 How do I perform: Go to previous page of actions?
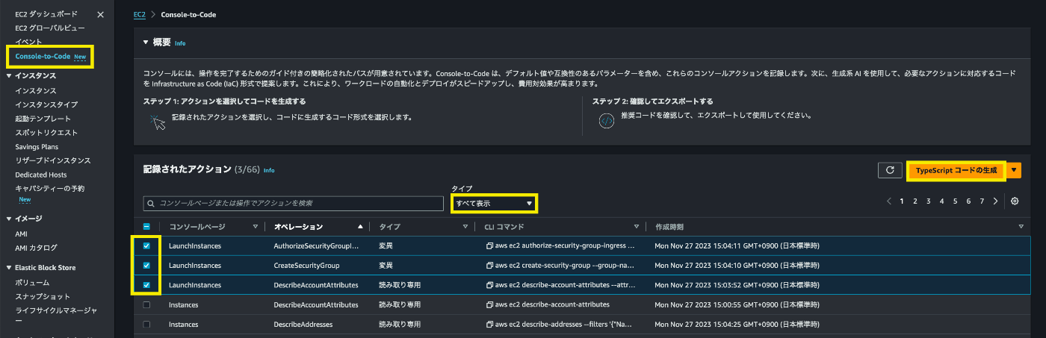coord(889,201)
